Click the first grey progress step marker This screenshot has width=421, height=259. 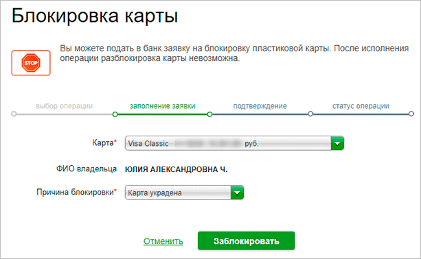click(14, 114)
